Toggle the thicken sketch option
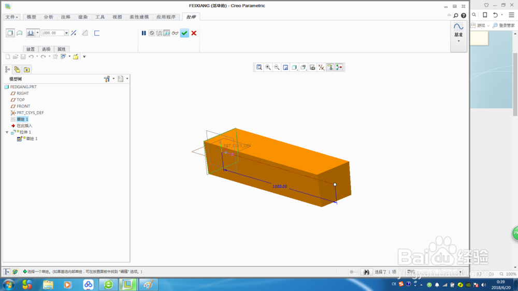Image resolution: width=518 pixels, height=291 pixels. [97, 33]
